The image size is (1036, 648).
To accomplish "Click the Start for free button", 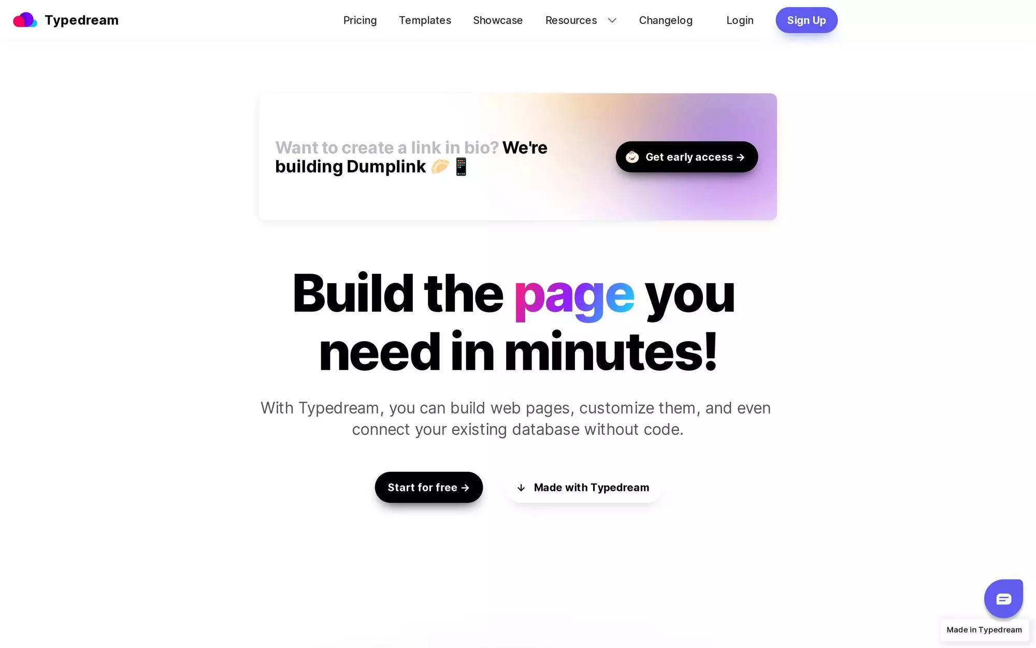I will tap(429, 487).
